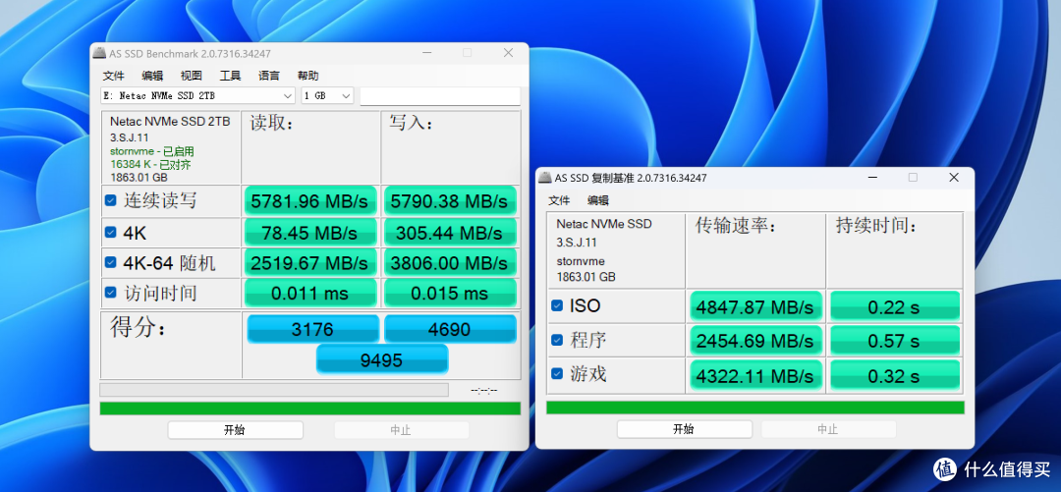Screen dimensions: 1061x492
Task: Open the 视图 view menu
Action: coord(191,75)
